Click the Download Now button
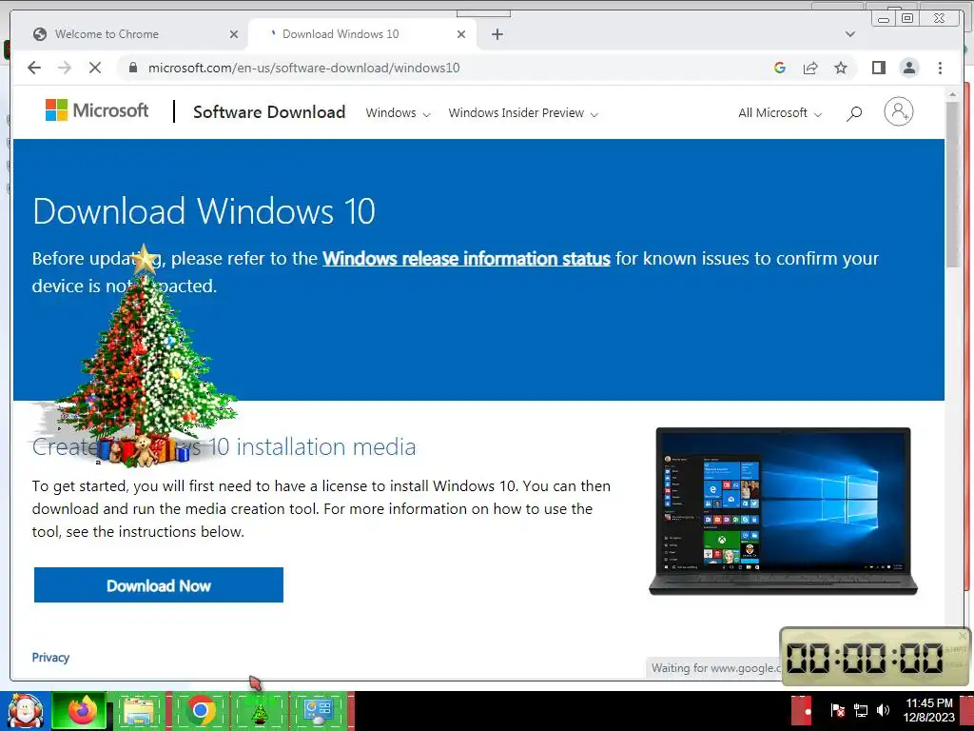Image resolution: width=974 pixels, height=731 pixels. (x=159, y=585)
